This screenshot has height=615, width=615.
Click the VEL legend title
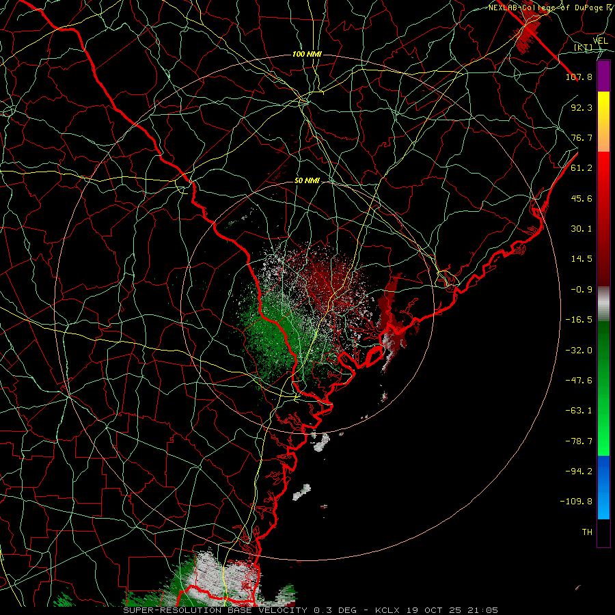(600, 41)
